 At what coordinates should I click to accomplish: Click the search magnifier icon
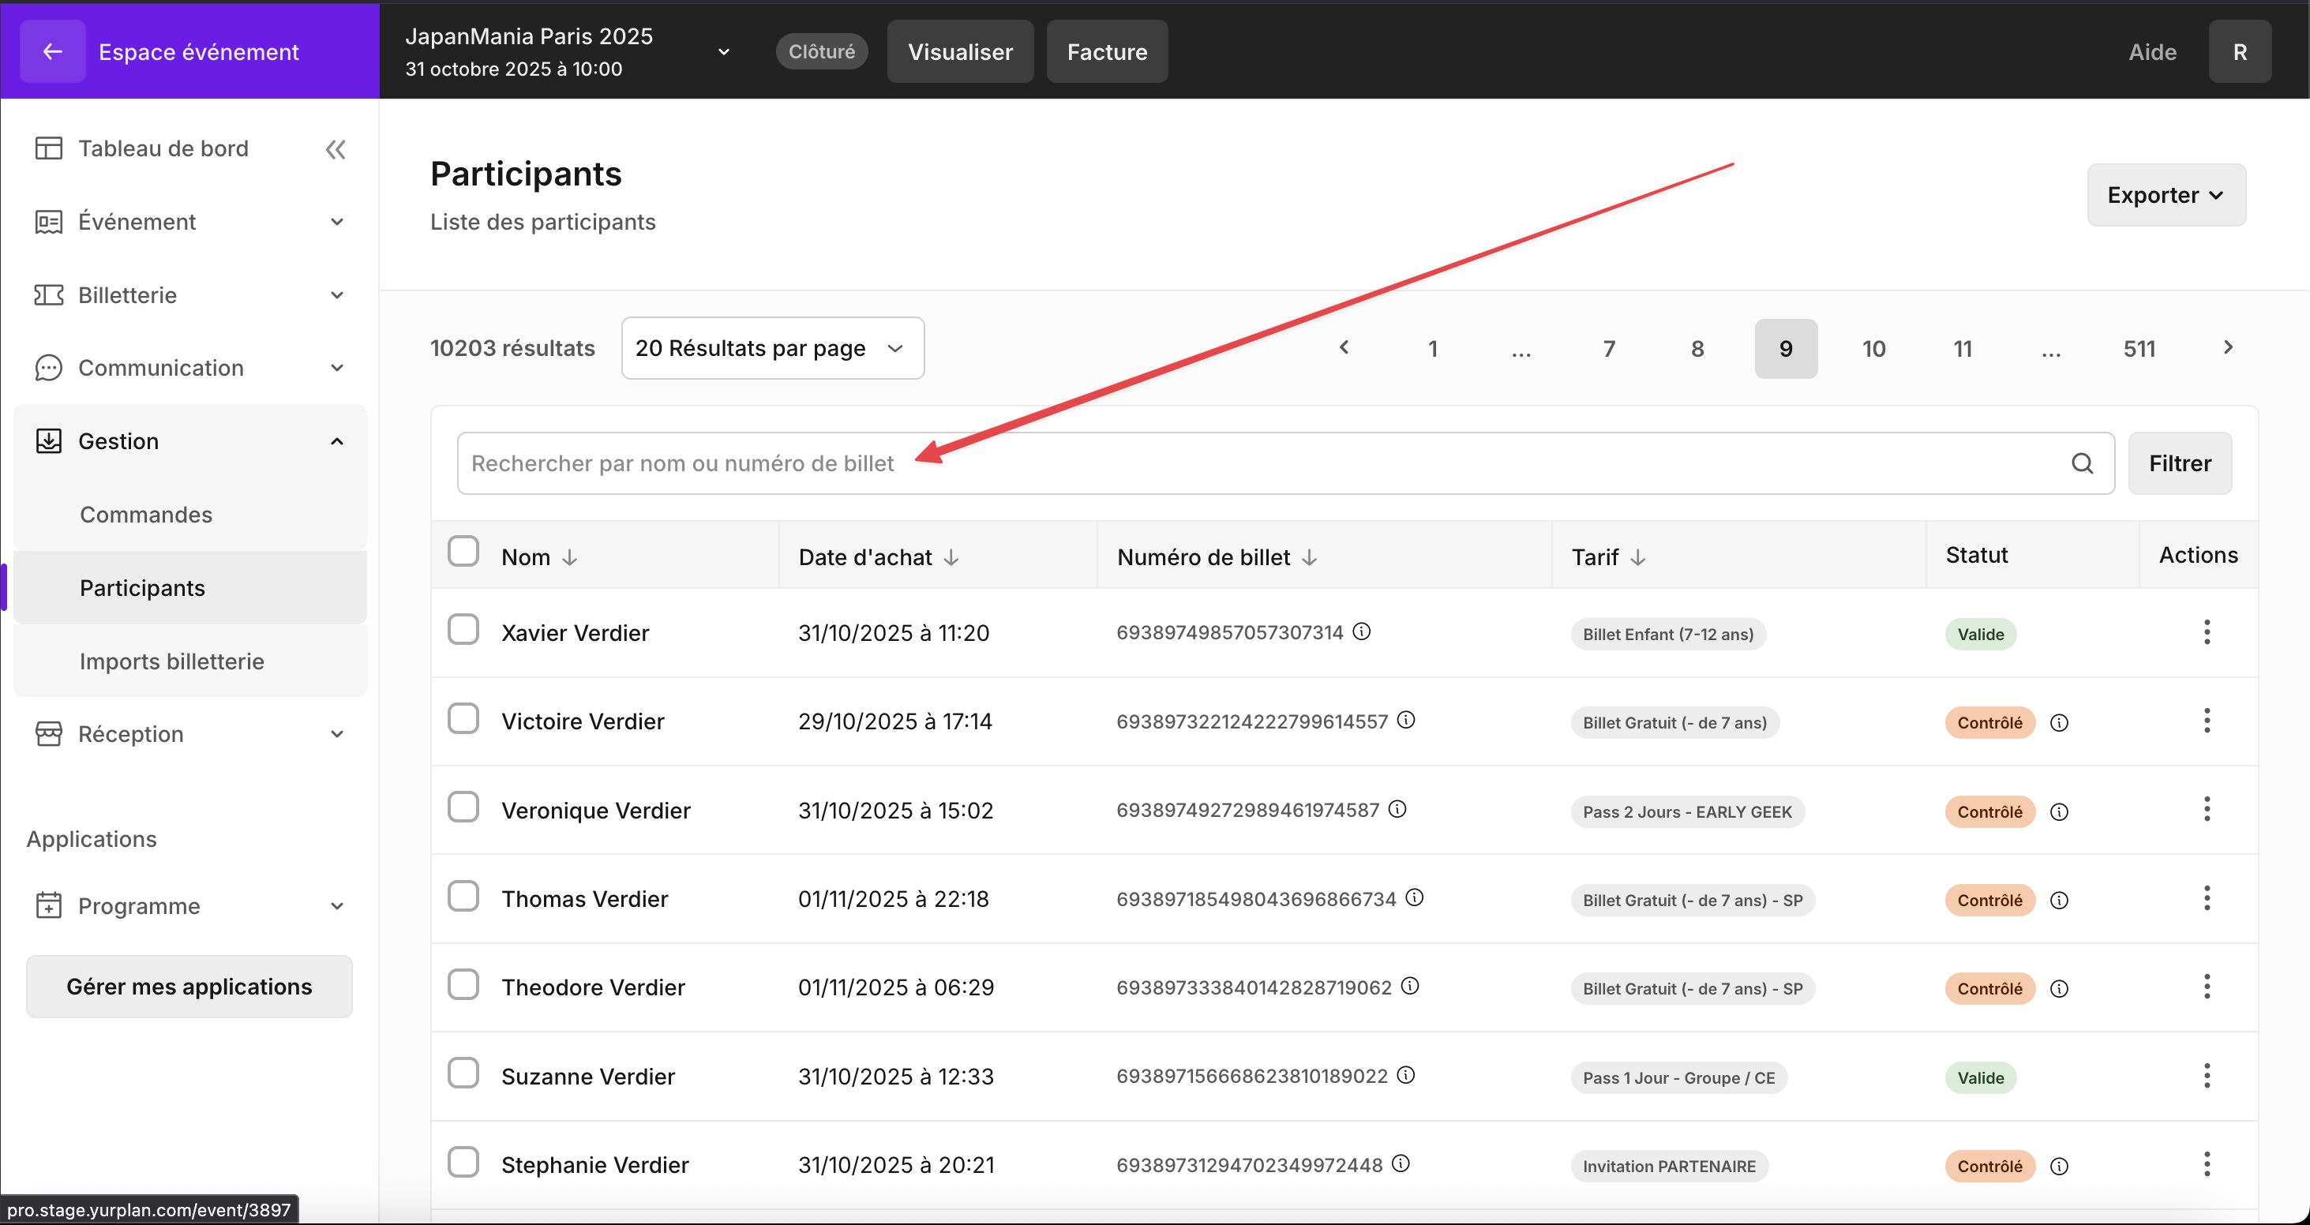pos(2081,463)
